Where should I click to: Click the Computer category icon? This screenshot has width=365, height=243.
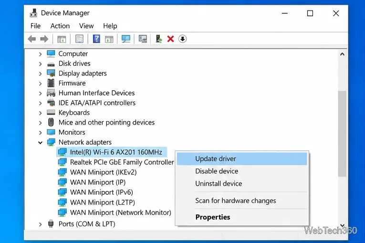point(51,53)
